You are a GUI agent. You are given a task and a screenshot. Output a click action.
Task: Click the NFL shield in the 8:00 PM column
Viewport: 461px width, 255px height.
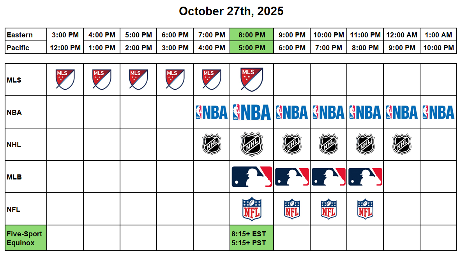(x=252, y=209)
